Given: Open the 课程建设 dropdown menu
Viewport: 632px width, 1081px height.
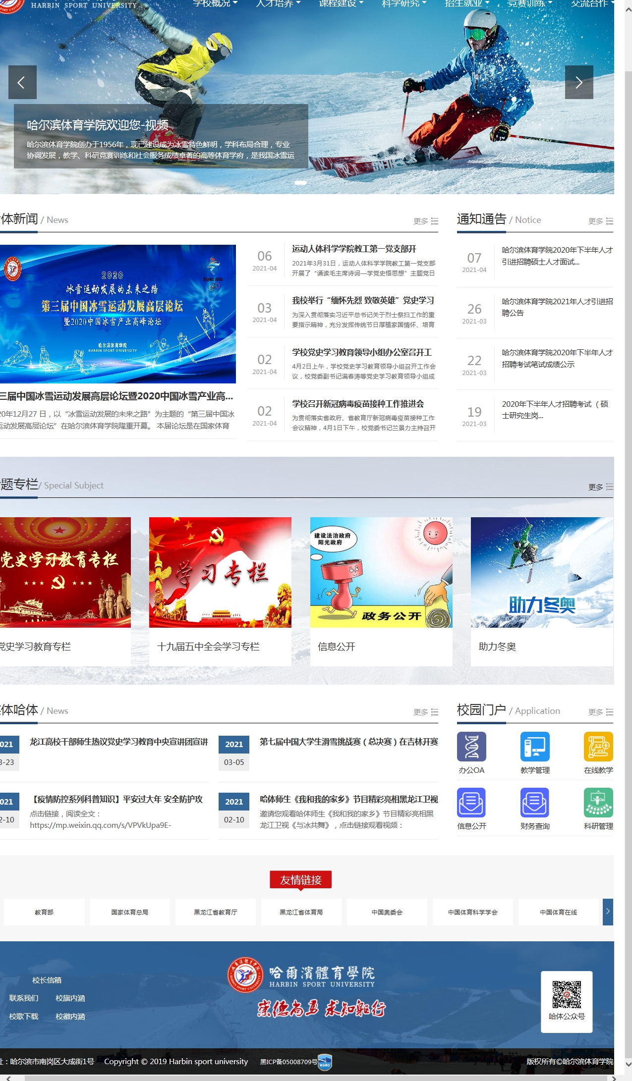Looking at the screenshot, I should [341, 4].
